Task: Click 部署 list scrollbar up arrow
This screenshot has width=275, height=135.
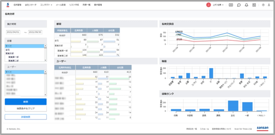Action: coord(45,45)
